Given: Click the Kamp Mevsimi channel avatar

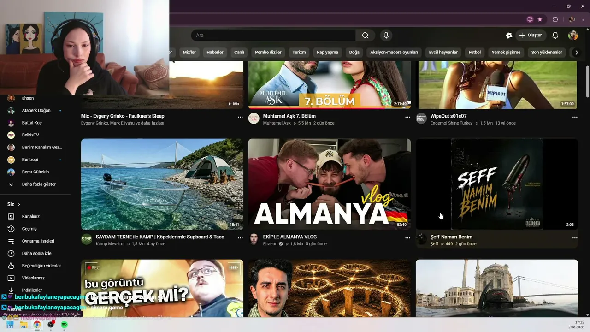Looking at the screenshot, I should click(87, 239).
